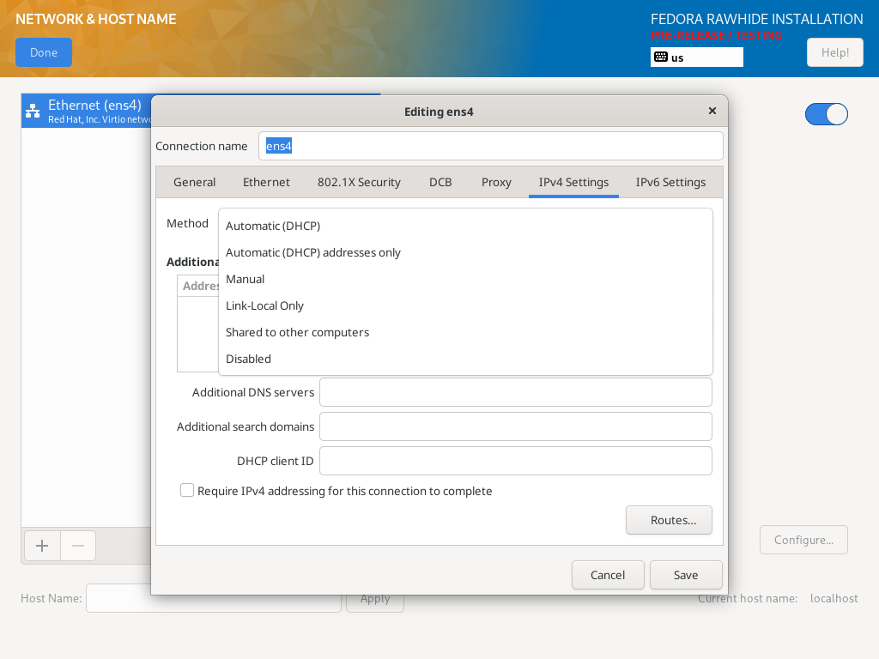Click the us keyboard layout indicator
The height and width of the screenshot is (659, 879).
[697, 57]
